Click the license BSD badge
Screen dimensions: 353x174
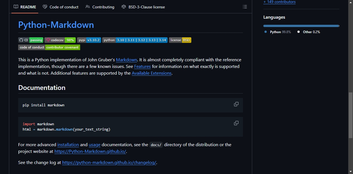180,40
